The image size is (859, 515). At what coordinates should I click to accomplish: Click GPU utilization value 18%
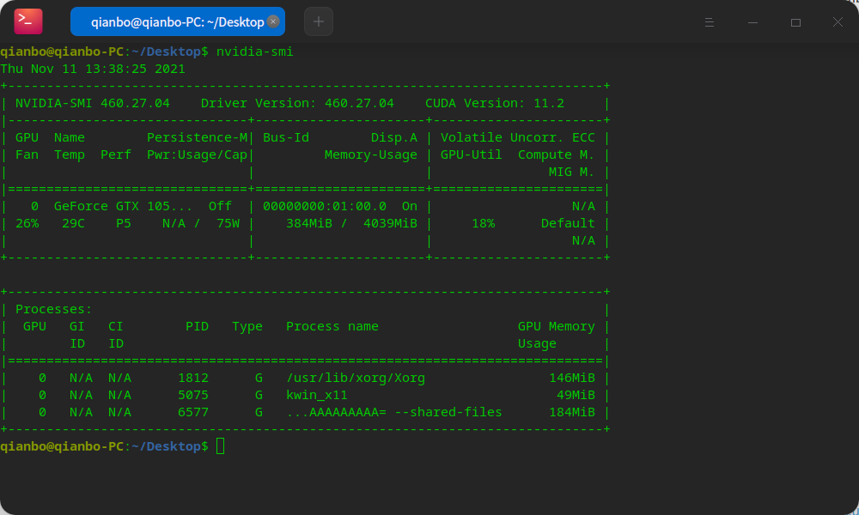[x=483, y=223]
